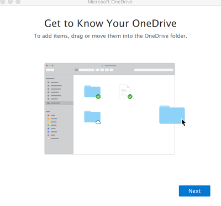Click the folder icon with cloud badge
Viewport: 221px width, 206px height.
click(92, 117)
